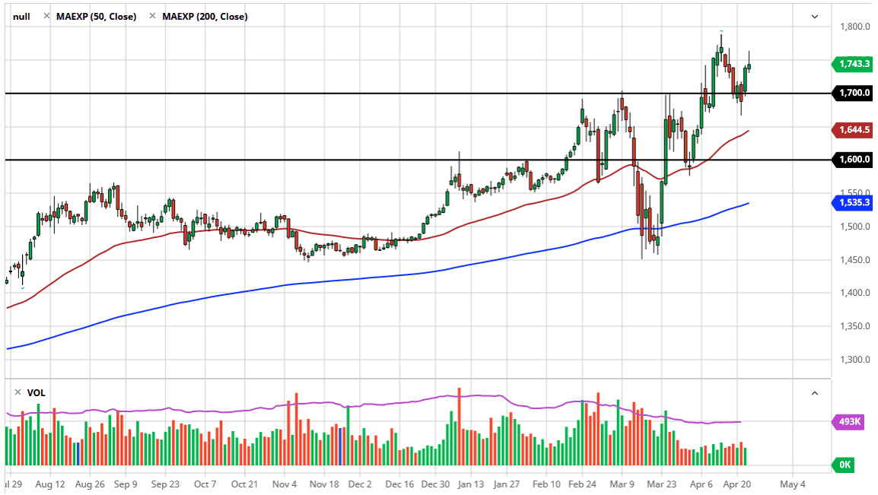Screen dimensions: 878x495
Task: Select the MAEXP (50, Close) legend entry
Action: pos(97,16)
